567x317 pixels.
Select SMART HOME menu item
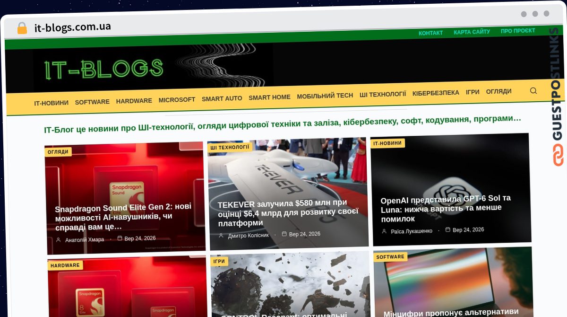point(269,97)
